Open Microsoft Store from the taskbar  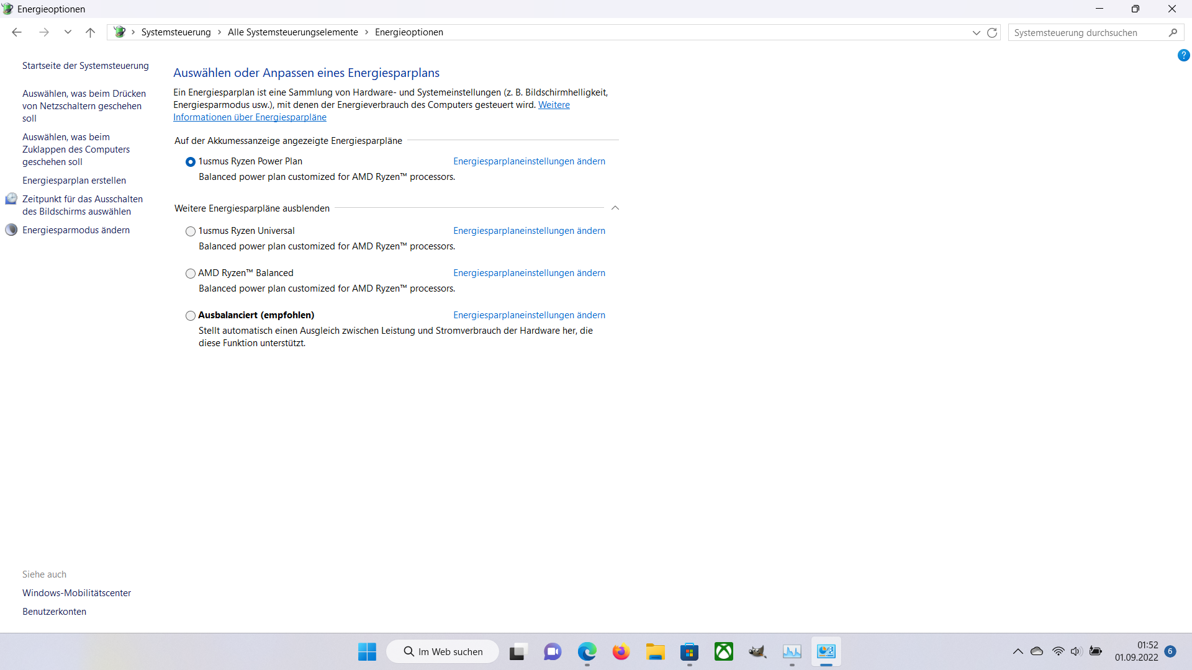click(x=689, y=652)
